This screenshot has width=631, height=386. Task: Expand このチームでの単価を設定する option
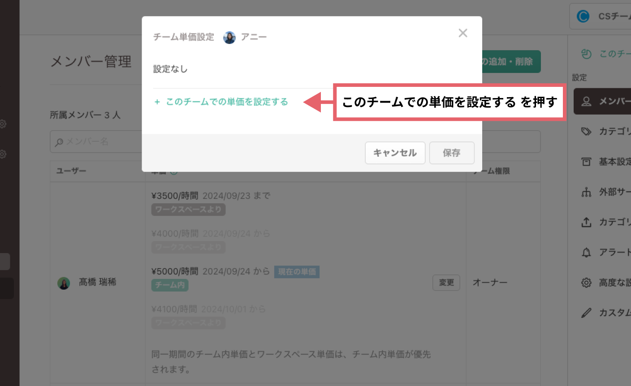click(x=221, y=102)
